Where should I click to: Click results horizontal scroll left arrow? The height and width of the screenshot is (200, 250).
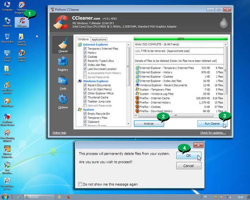click(136, 115)
